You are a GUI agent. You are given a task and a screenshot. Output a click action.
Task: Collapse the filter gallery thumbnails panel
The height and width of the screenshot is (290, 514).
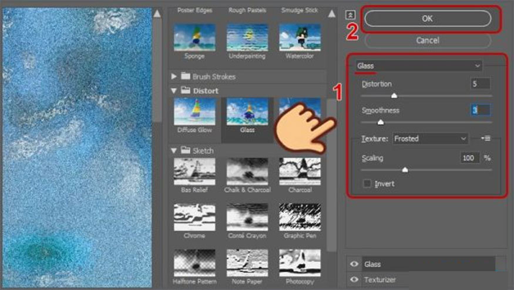[350, 15]
